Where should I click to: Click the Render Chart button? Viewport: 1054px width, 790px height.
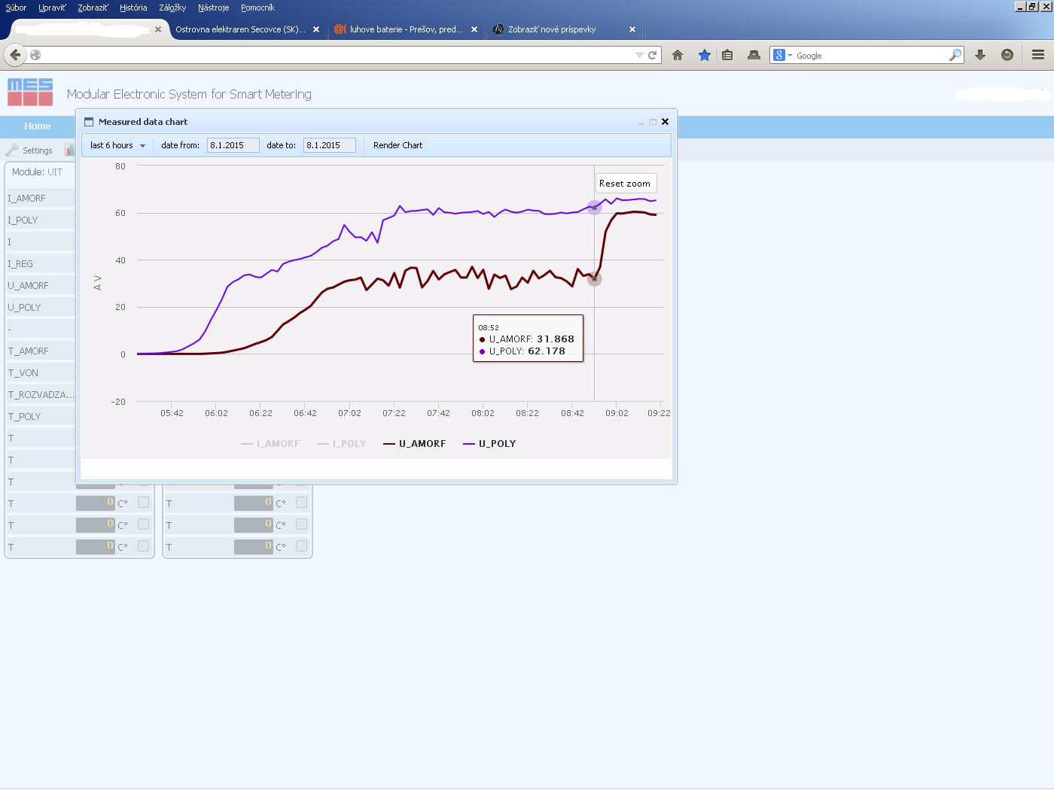[398, 145]
